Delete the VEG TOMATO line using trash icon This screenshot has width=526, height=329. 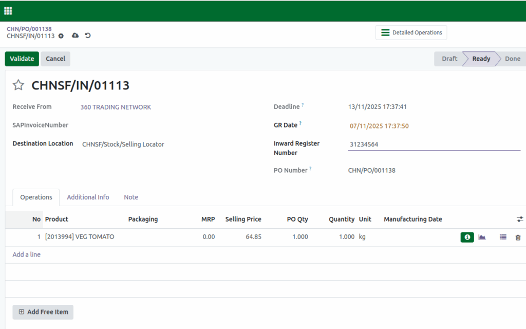(x=518, y=237)
